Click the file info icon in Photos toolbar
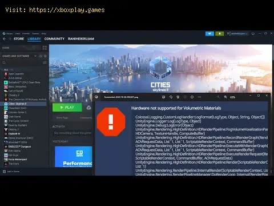This screenshot has height=206, width=274. (192, 97)
